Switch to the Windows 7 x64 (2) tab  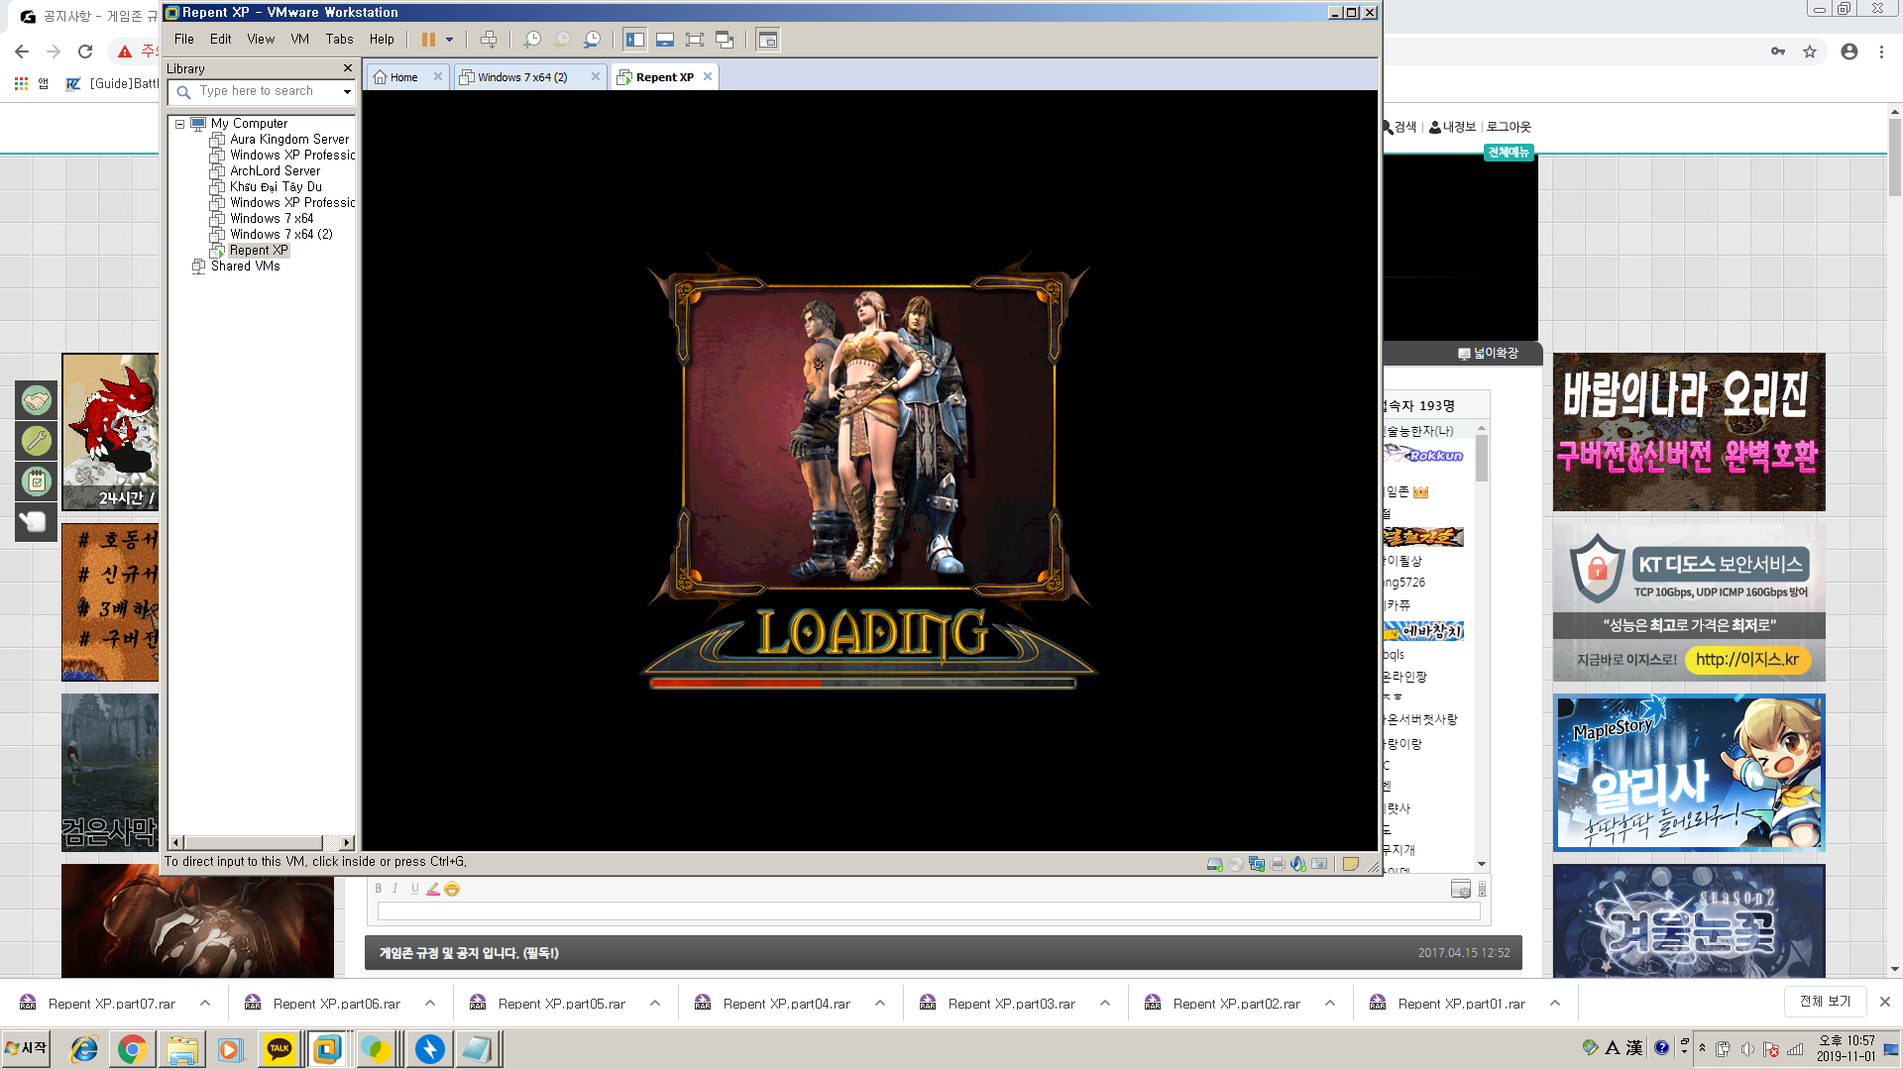click(522, 77)
